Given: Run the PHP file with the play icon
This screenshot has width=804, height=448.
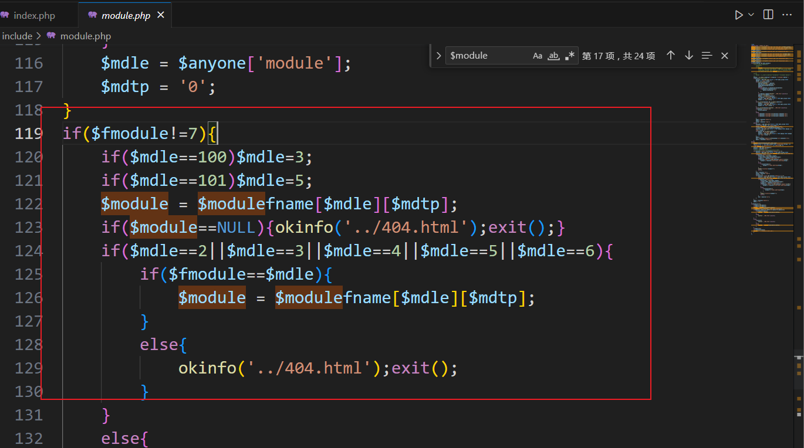Looking at the screenshot, I should [738, 15].
